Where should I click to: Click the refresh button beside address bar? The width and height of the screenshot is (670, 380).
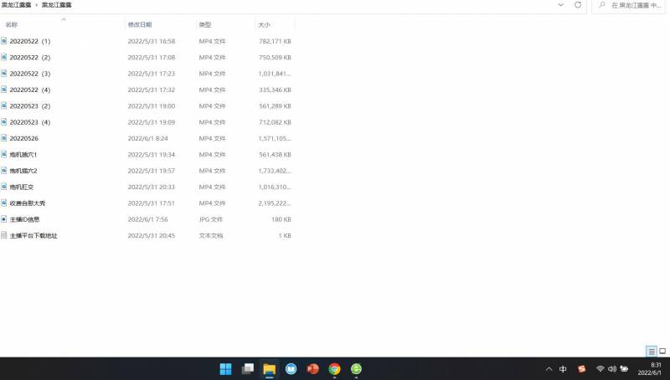click(x=578, y=5)
